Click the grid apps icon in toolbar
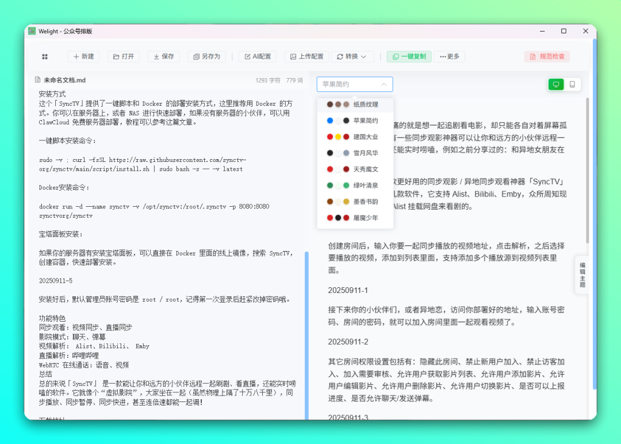Image resolution: width=621 pixels, height=444 pixels. [x=45, y=57]
